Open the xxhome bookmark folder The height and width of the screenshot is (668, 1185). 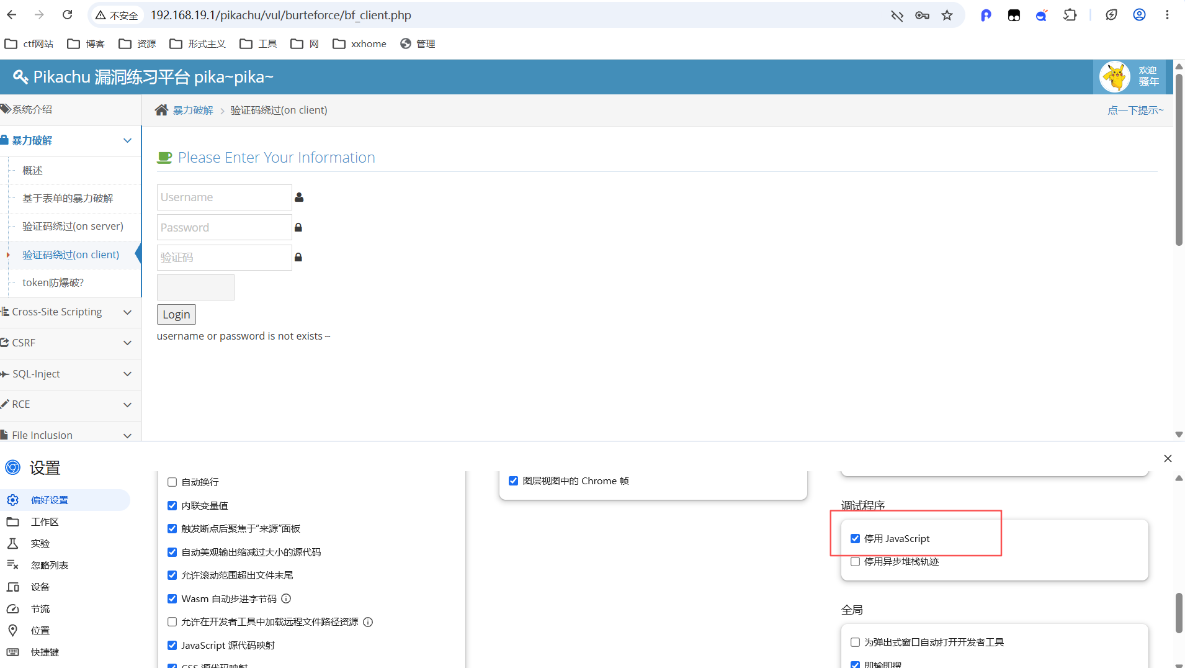click(360, 43)
